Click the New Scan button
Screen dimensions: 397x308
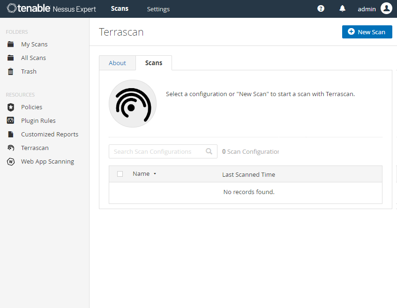tap(367, 32)
